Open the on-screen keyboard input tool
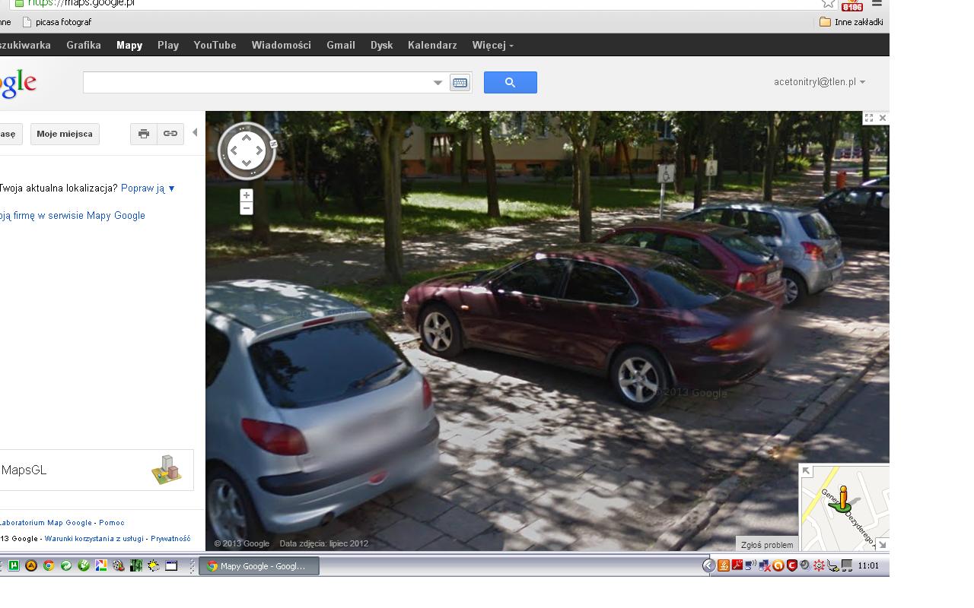 pyautogui.click(x=460, y=82)
